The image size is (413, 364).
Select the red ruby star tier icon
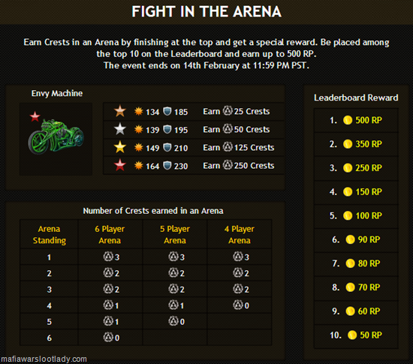[x=120, y=165]
